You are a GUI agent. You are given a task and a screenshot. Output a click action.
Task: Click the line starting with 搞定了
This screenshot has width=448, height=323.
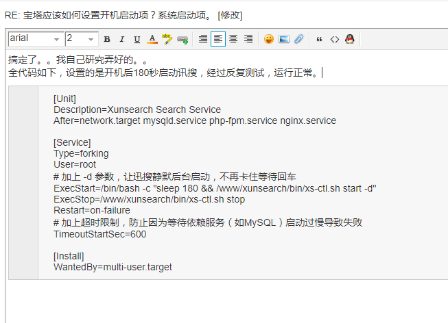[78, 60]
